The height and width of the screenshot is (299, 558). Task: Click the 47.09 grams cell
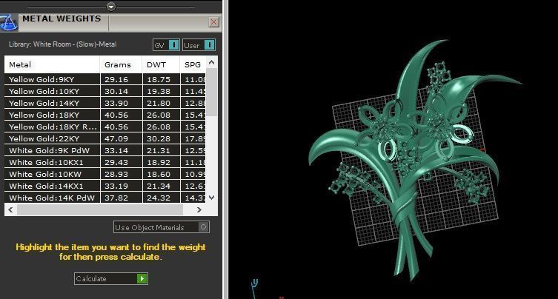121,138
